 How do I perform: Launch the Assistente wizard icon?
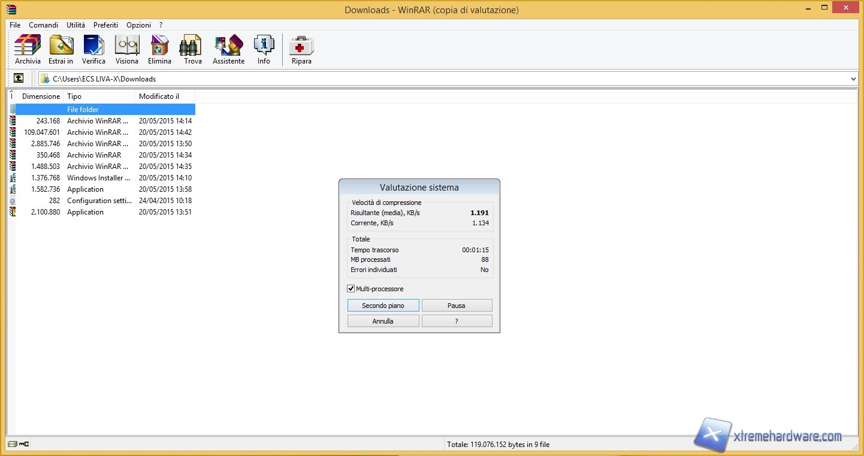point(228,49)
